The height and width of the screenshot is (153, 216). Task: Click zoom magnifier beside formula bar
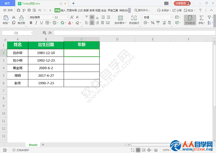[x=44, y=33]
